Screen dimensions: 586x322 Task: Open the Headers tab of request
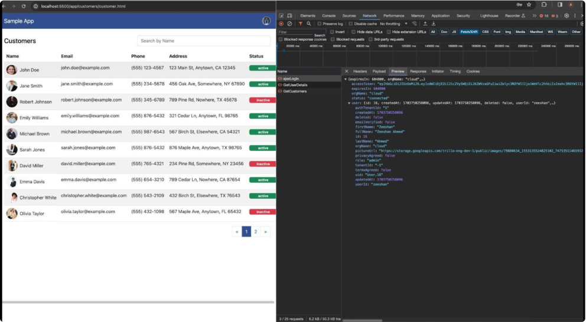(360, 71)
